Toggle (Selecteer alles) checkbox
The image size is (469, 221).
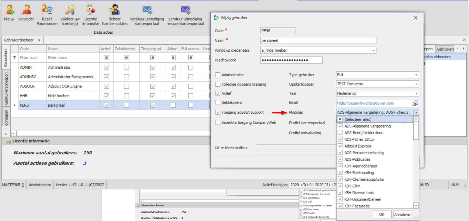(340, 119)
